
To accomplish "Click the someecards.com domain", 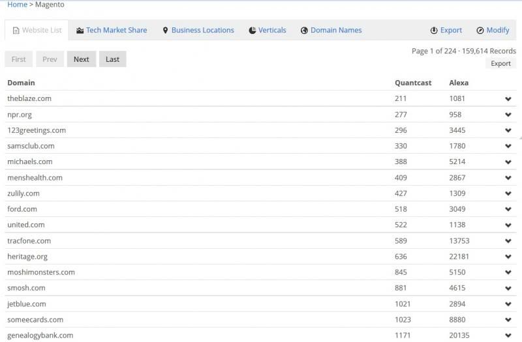I will 35,319.
